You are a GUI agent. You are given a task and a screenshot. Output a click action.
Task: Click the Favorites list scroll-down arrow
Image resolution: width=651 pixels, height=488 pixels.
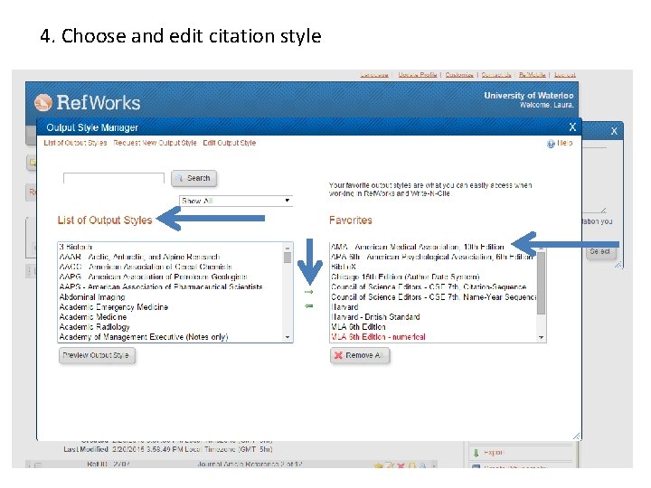[541, 337]
